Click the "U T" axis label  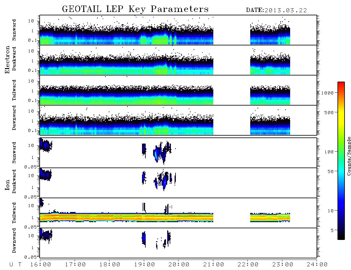point(15,265)
